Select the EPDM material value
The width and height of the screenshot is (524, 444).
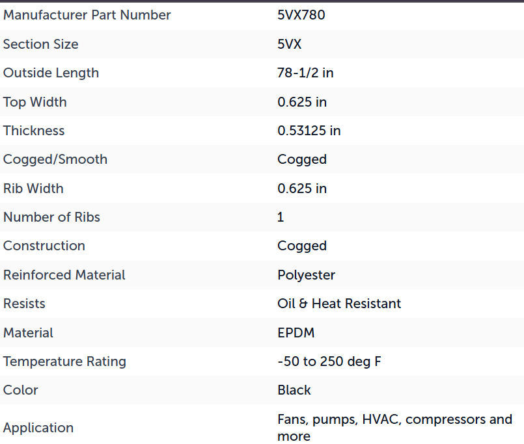tap(296, 333)
